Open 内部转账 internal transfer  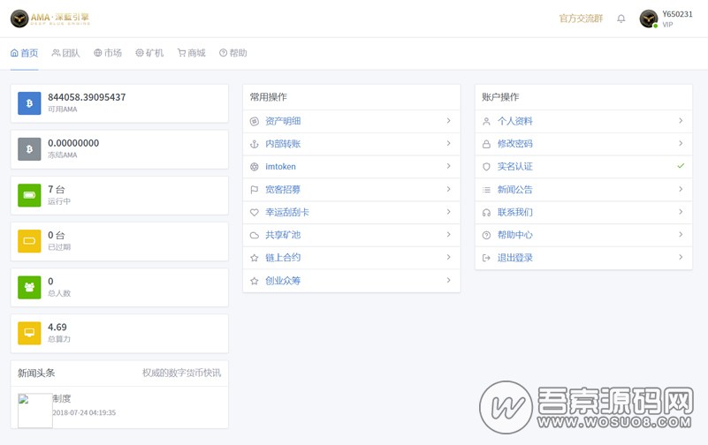pos(283,144)
